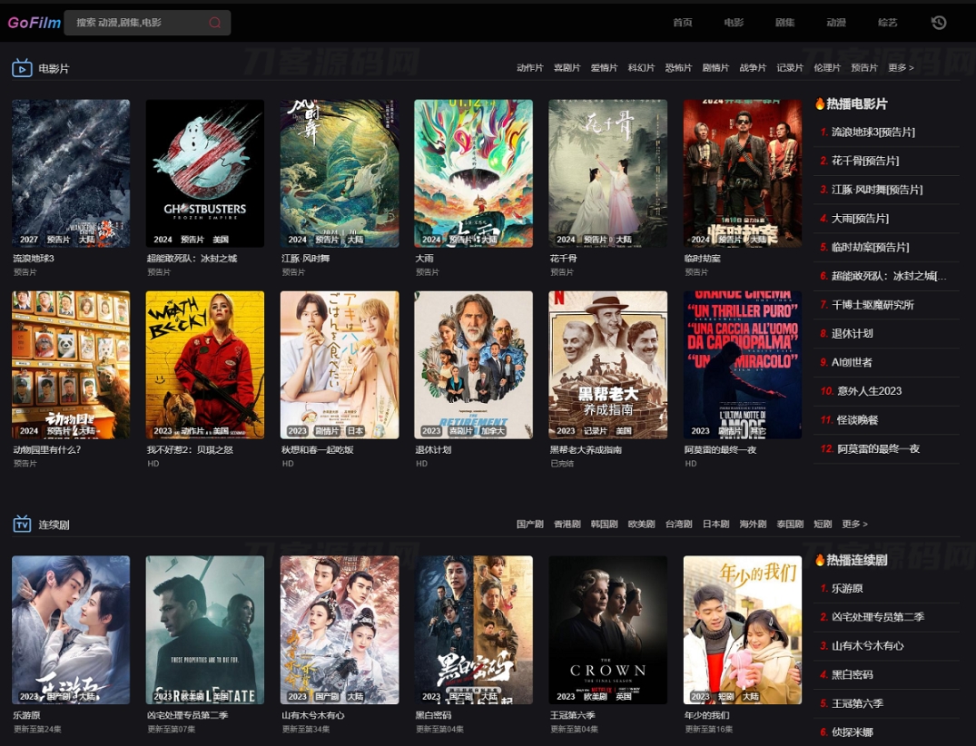Open 剧集 in the top navigation
Image resolution: width=976 pixels, height=746 pixels.
(785, 23)
